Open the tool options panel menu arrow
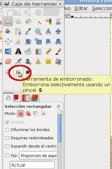Viewport: 112px width, 169px height. point(58,107)
